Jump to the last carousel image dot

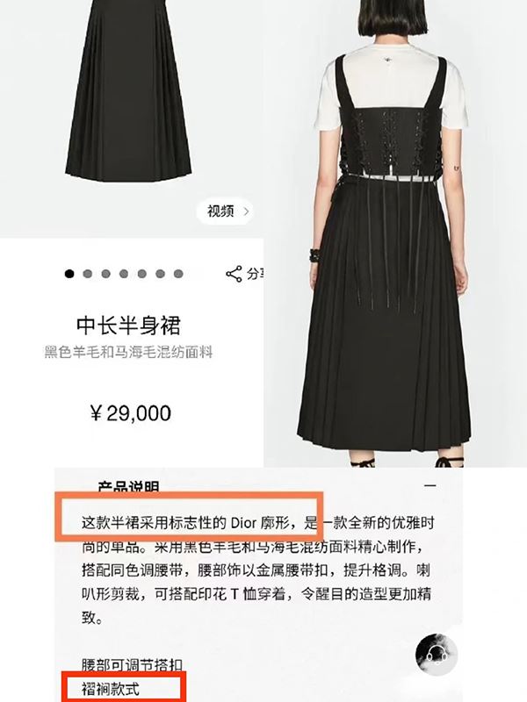tap(178, 274)
